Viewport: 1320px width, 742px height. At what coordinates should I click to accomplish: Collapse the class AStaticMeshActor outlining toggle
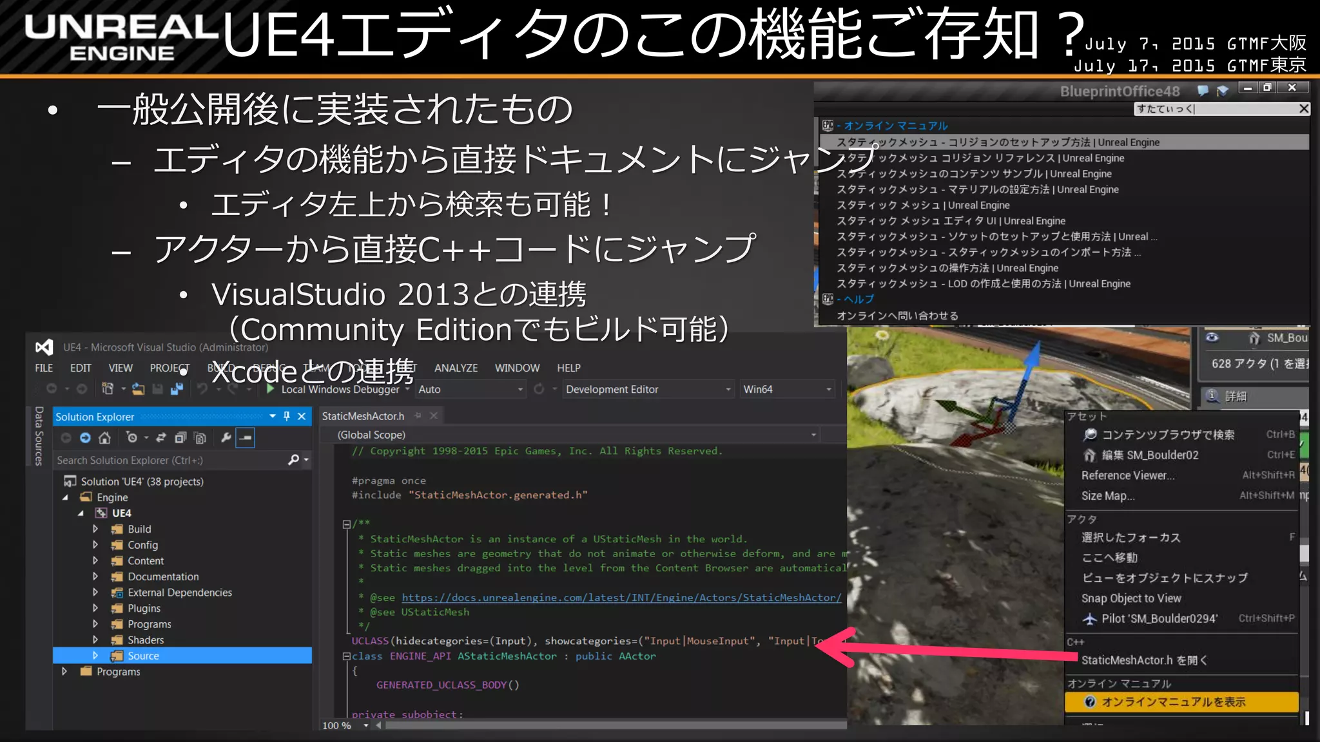pyautogui.click(x=346, y=656)
